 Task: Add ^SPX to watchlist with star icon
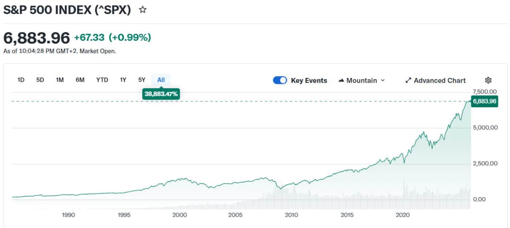pos(143,10)
